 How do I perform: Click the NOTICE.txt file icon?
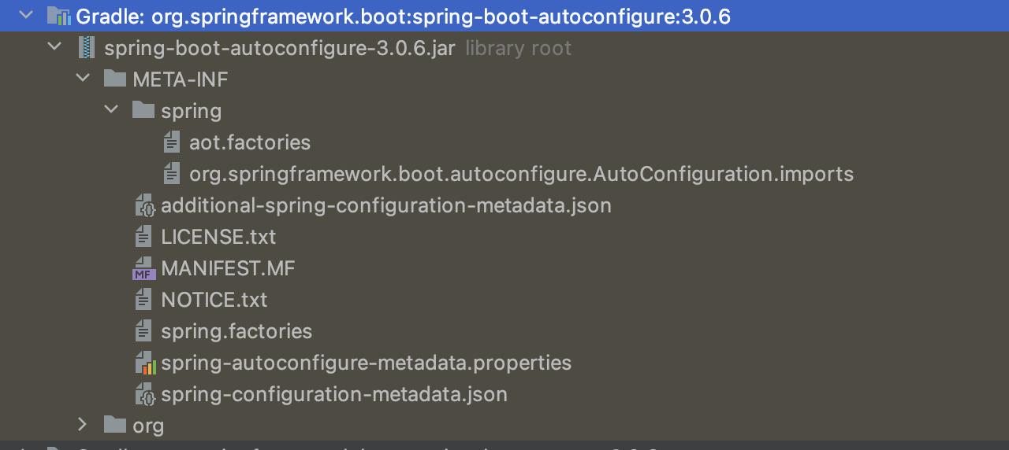[x=143, y=300]
